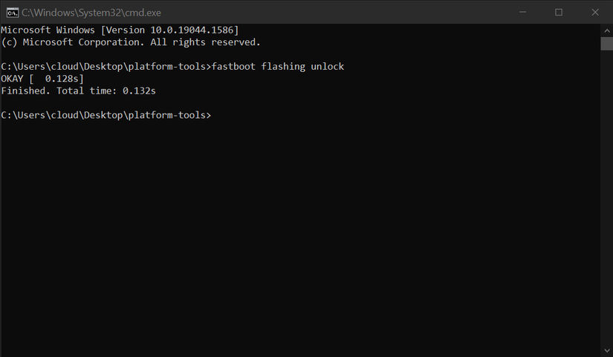Maximize the Command Prompt window
This screenshot has width=613, height=357.
[559, 12]
